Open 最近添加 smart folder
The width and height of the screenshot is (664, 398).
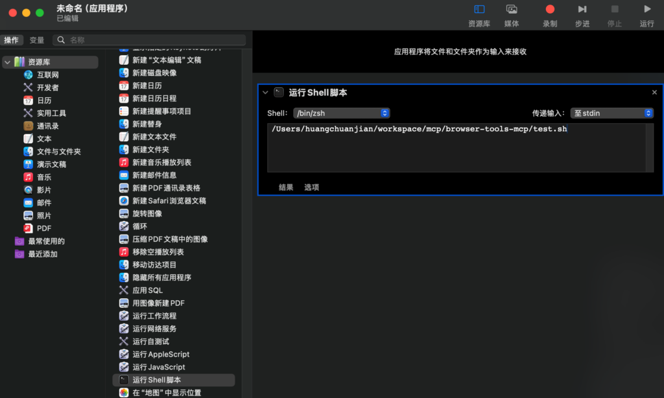[x=42, y=254]
